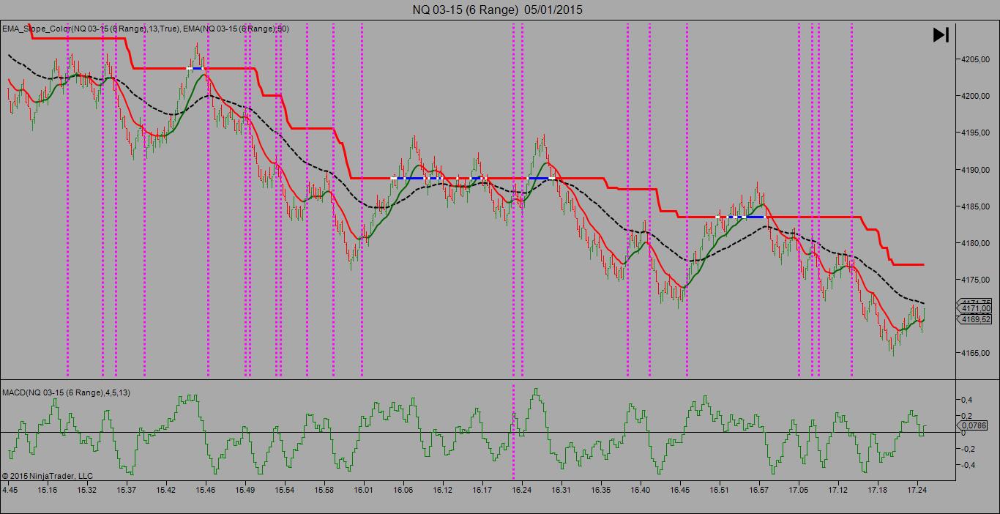
Task: Click the 17.05 time axis label
Action: click(799, 490)
